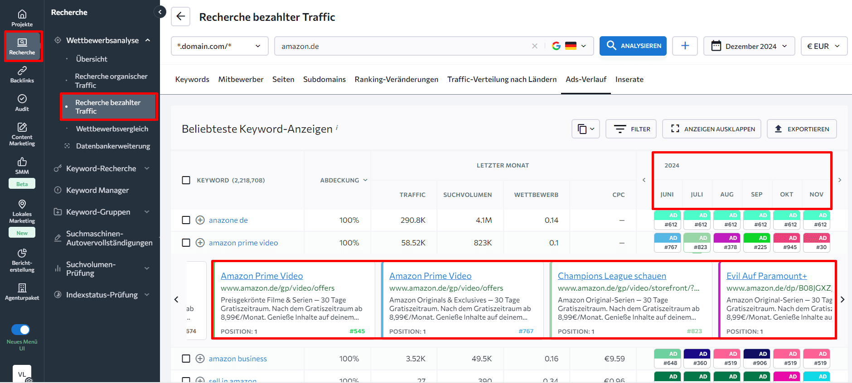Show next months in ads history
The height and width of the screenshot is (383, 852).
pos(840,180)
